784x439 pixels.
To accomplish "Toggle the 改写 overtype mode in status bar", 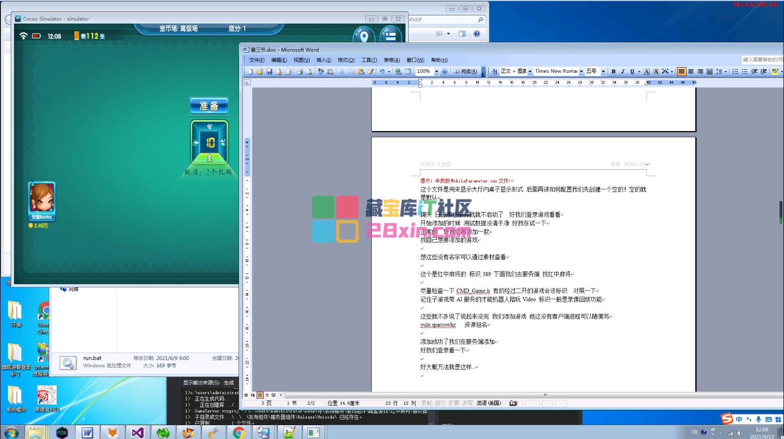I will [x=467, y=404].
